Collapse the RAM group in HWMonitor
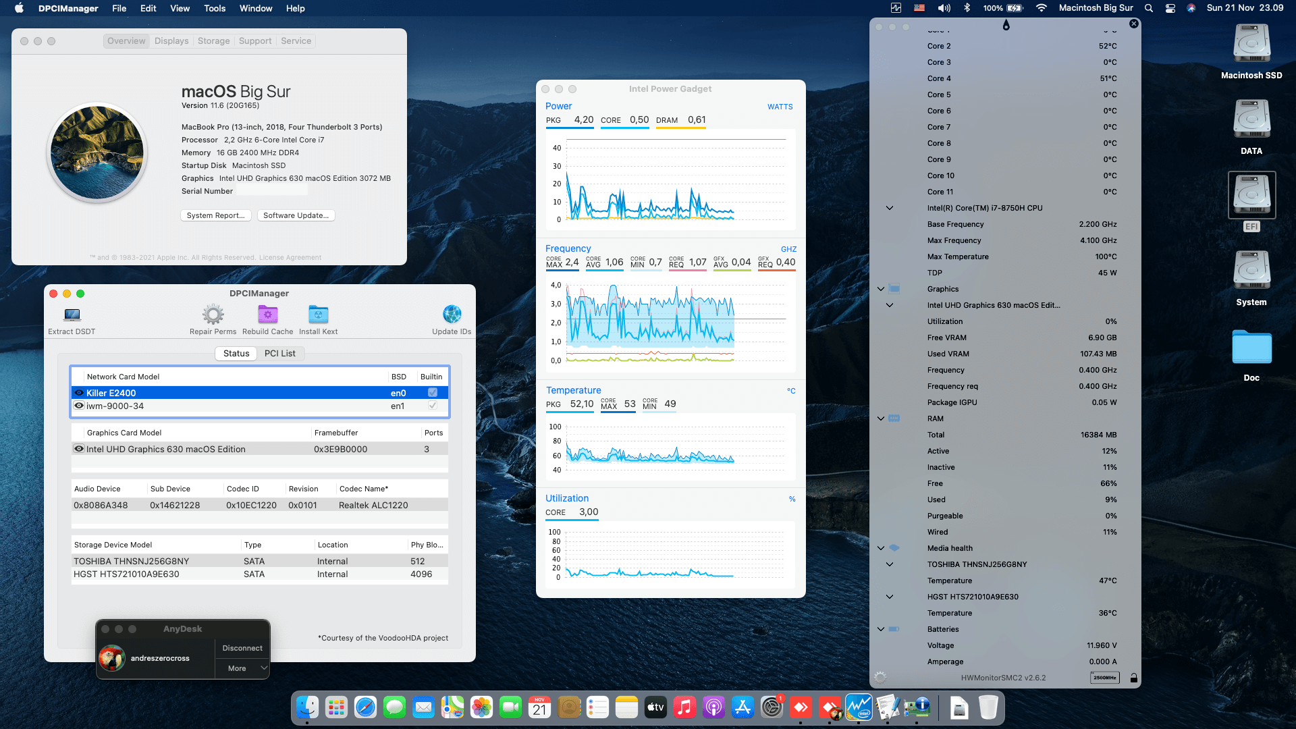Viewport: 1296px width, 729px height. (x=881, y=418)
